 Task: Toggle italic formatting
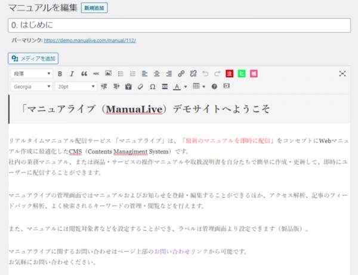click(x=72, y=74)
